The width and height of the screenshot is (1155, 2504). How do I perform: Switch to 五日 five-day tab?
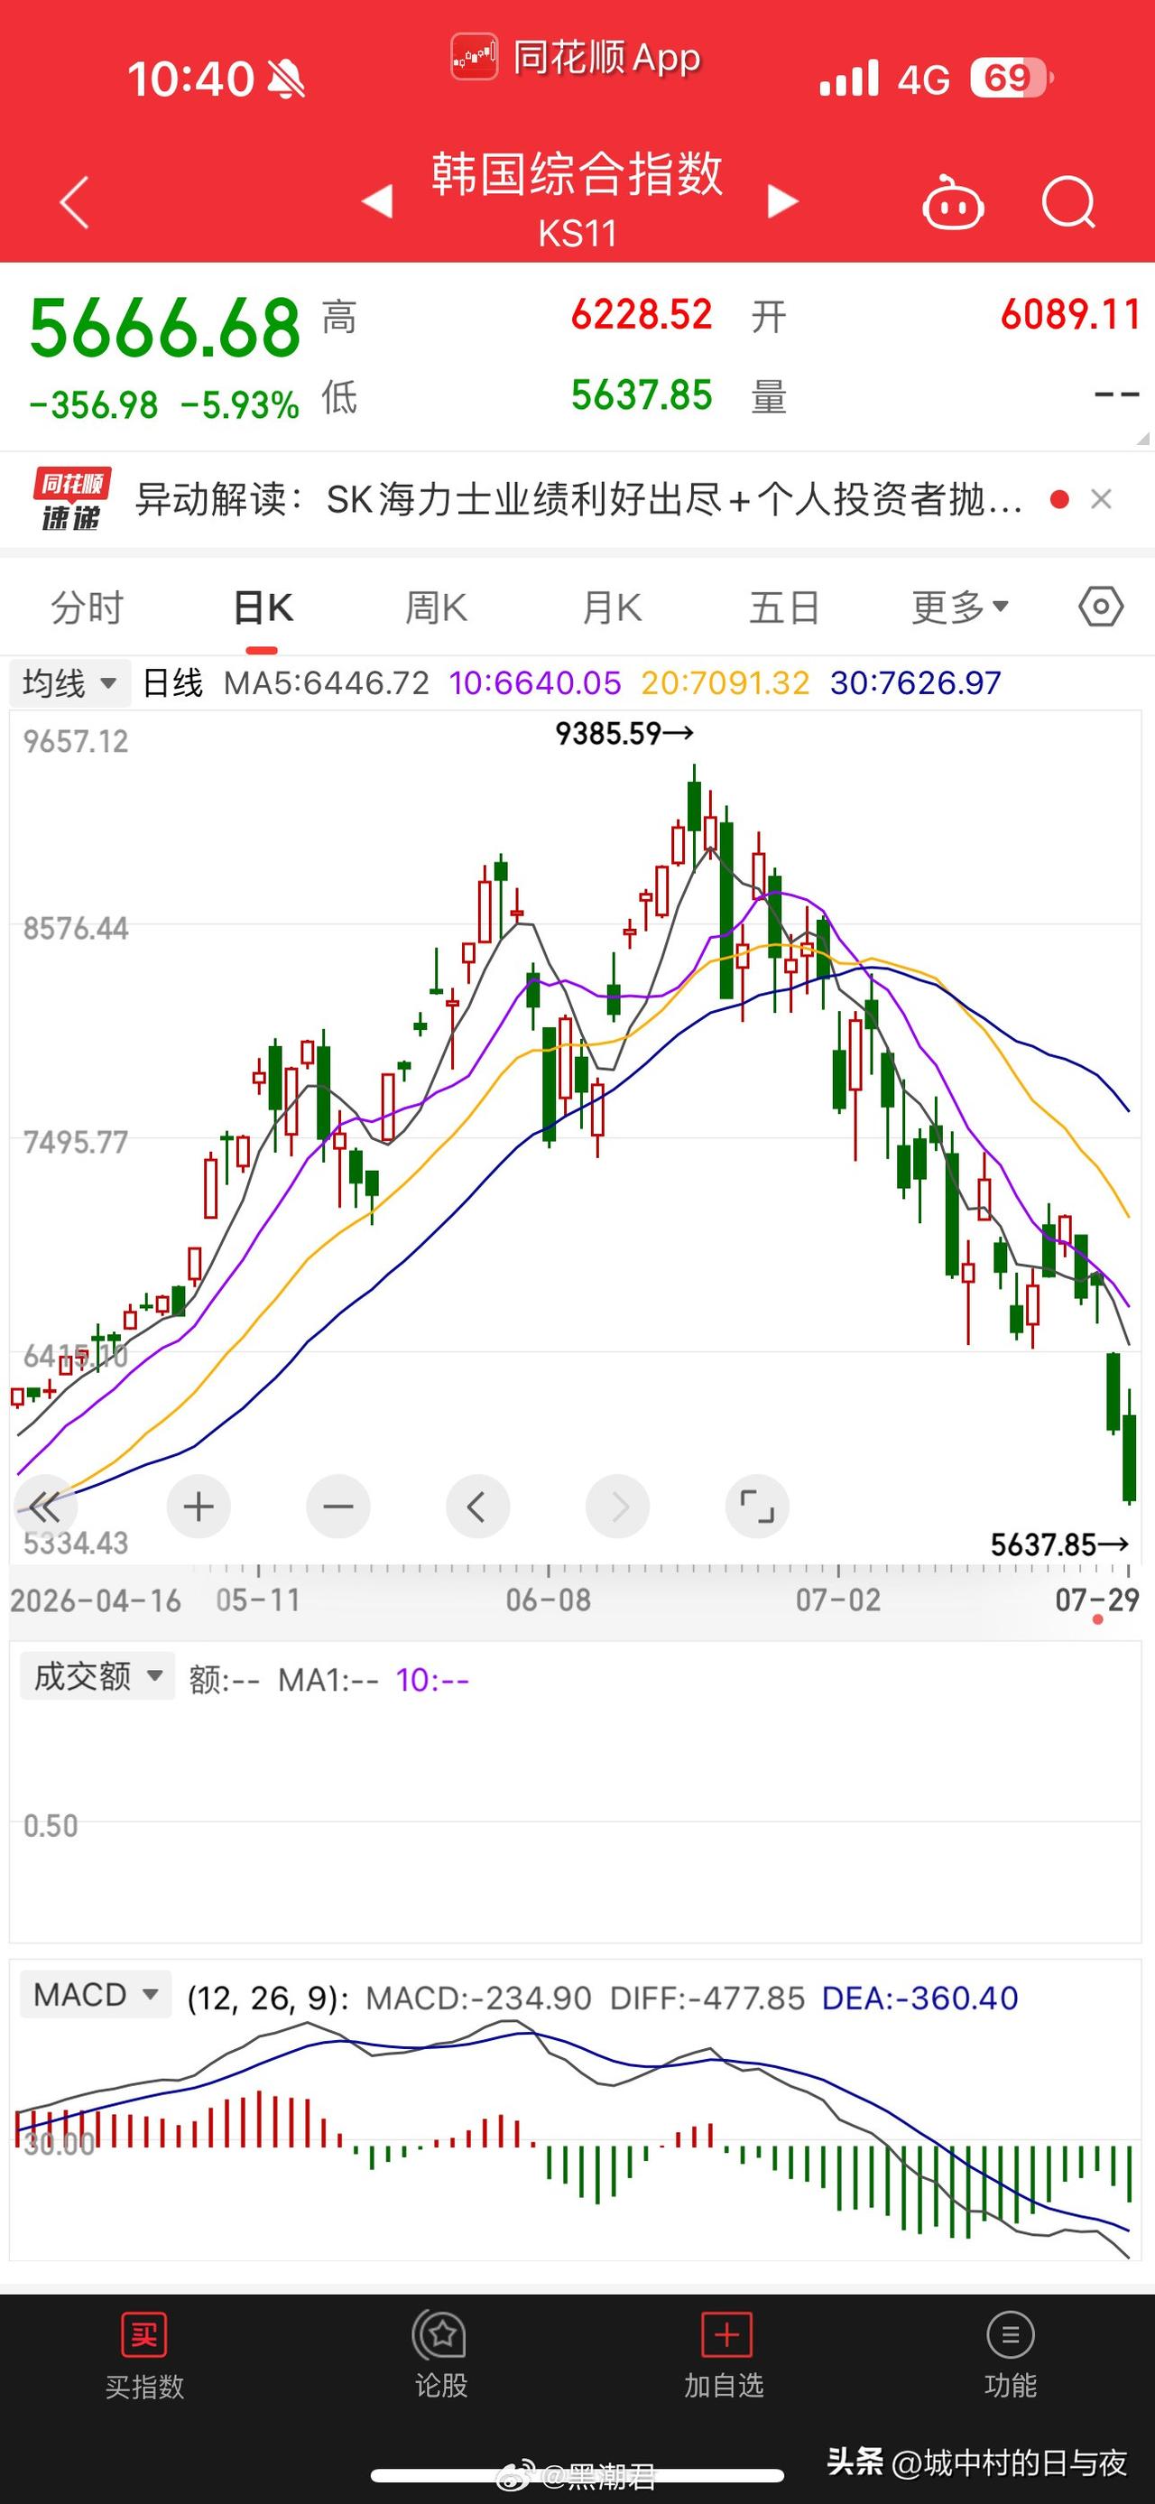coord(784,607)
